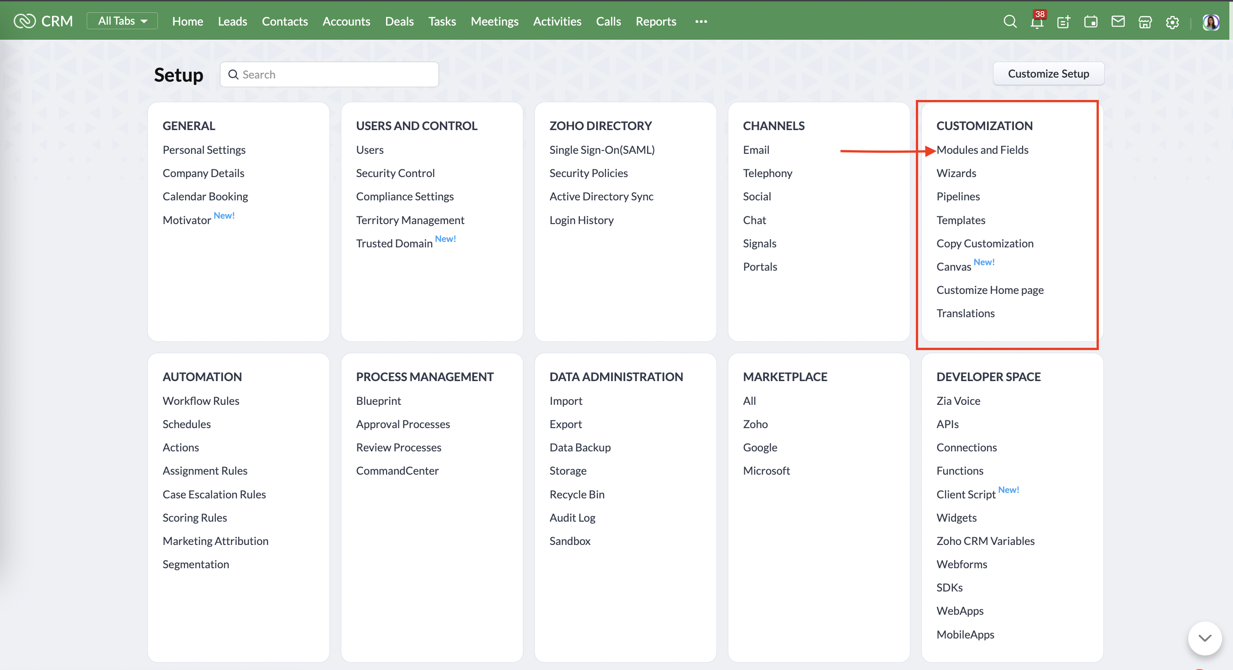Image resolution: width=1233 pixels, height=670 pixels.
Task: Open the calendar icon in top bar
Action: pos(1091,21)
